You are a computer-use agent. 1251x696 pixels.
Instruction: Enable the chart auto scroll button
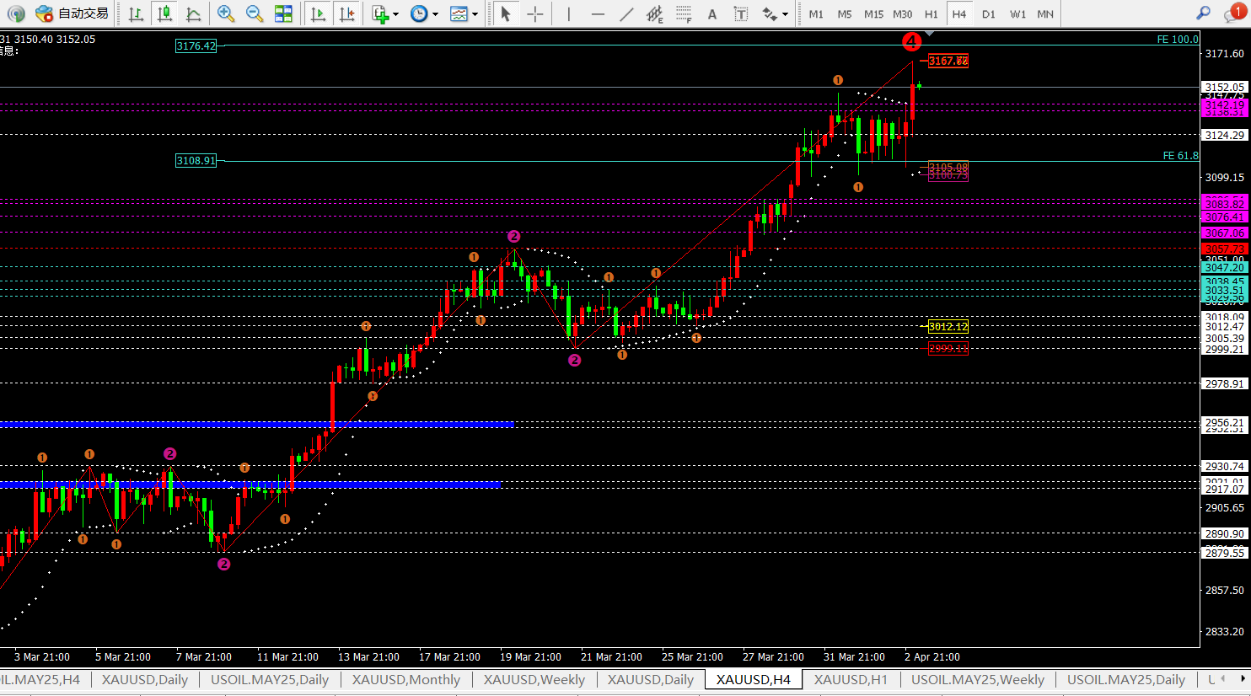point(318,13)
